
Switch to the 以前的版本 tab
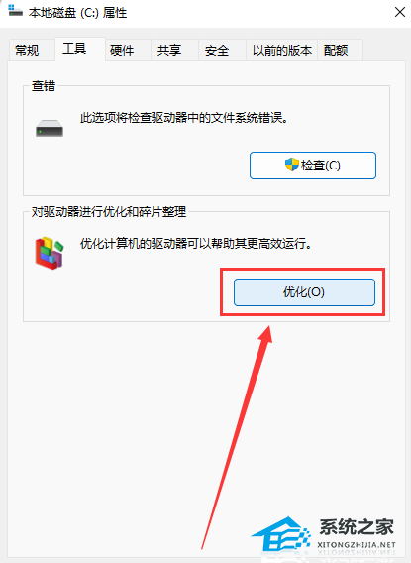pyautogui.click(x=282, y=50)
